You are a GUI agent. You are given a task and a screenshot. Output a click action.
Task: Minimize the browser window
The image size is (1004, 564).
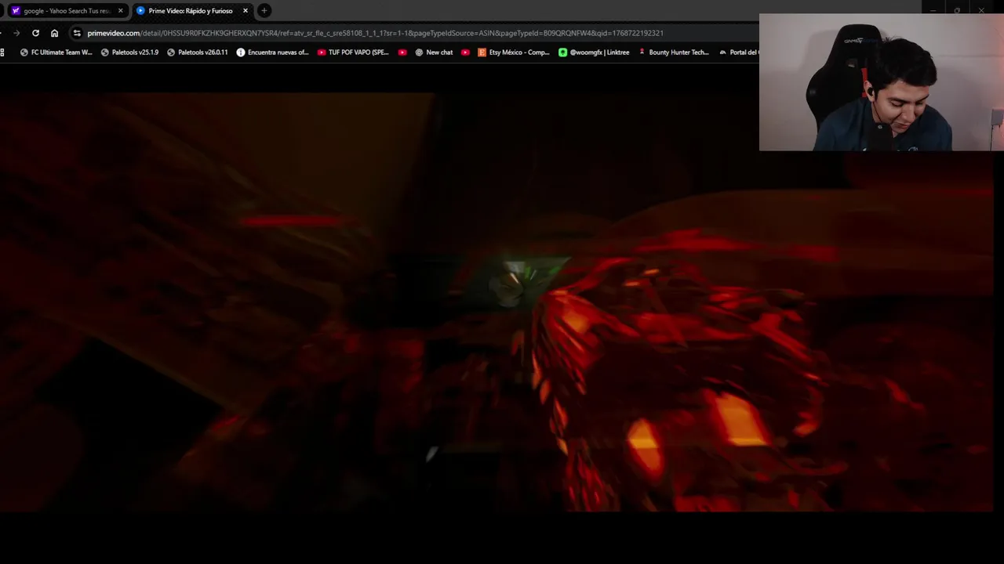coord(933,10)
